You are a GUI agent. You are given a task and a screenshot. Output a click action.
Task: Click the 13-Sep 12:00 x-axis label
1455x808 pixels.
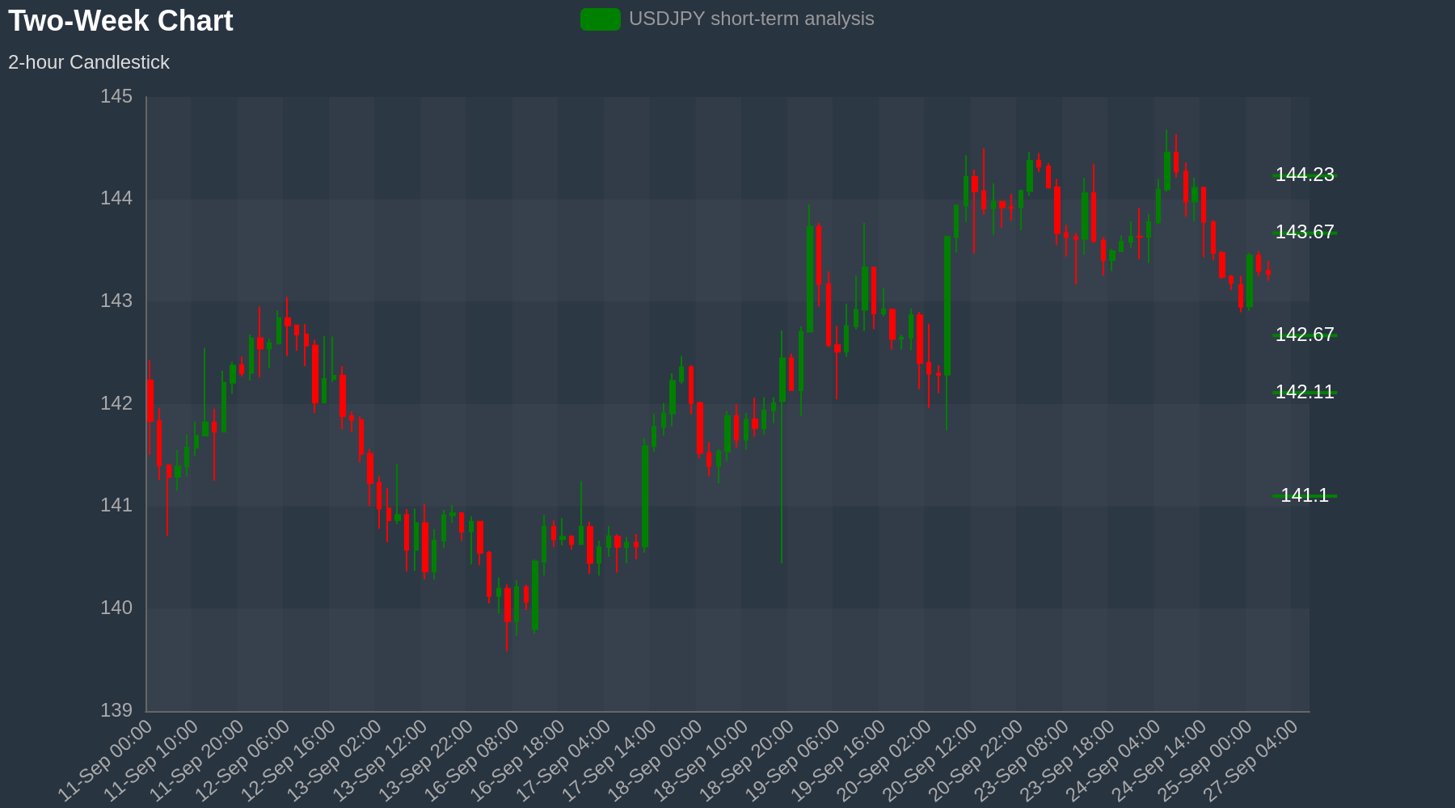click(x=381, y=760)
